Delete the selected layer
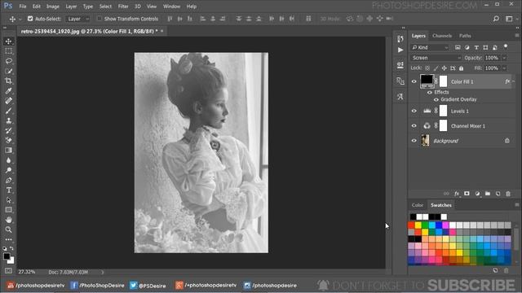 click(x=508, y=194)
